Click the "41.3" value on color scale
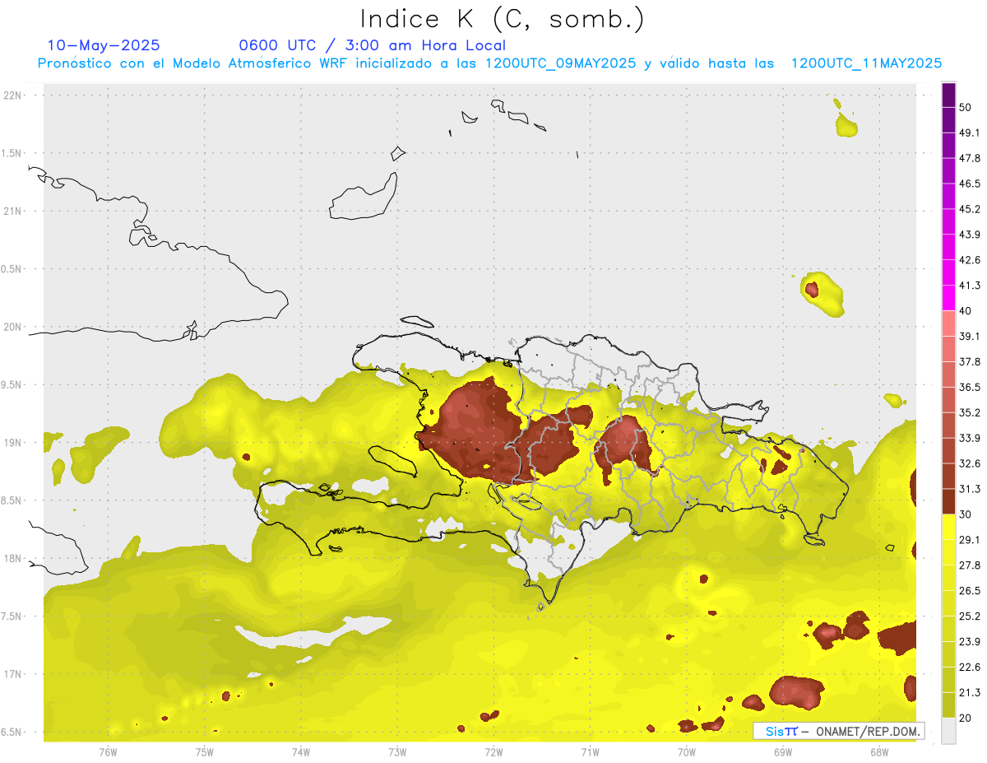Viewport: 987px width, 763px height. pyautogui.click(x=970, y=286)
